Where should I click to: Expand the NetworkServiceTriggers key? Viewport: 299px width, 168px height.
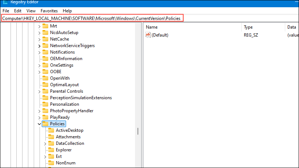(x=39, y=46)
